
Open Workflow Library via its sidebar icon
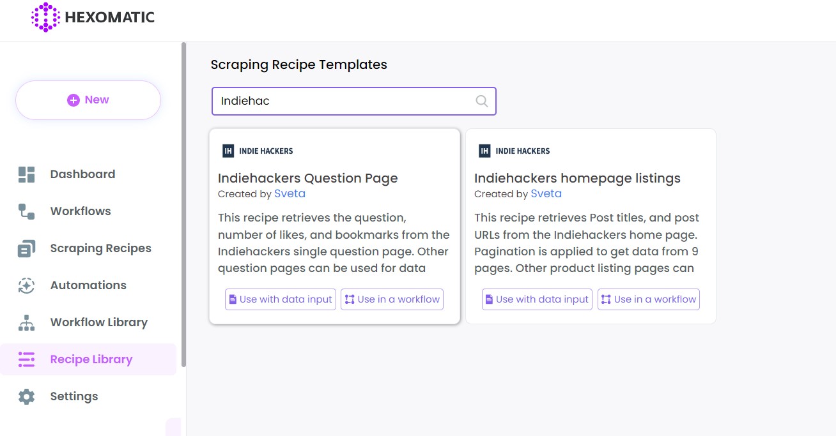coord(26,322)
